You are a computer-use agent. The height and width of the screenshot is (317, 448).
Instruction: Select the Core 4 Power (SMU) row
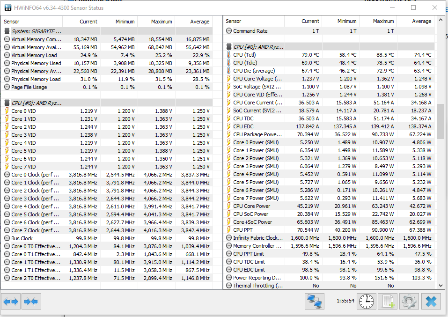(329, 174)
